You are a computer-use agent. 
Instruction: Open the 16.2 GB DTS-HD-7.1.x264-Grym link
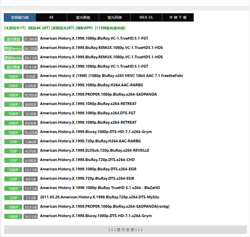[96, 216]
